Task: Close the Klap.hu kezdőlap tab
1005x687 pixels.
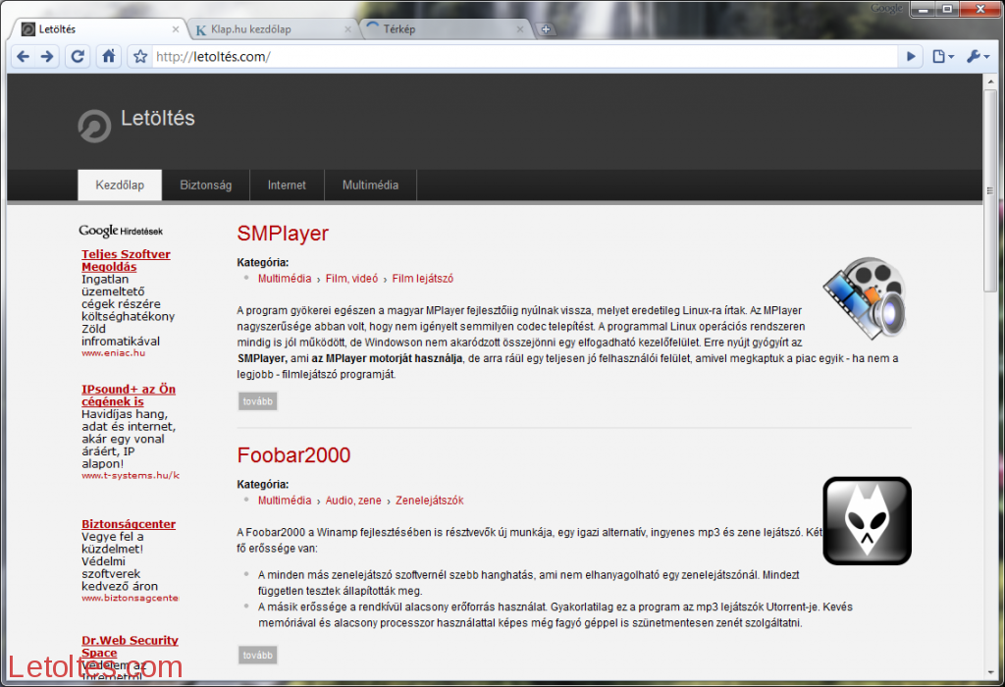Action: pyautogui.click(x=348, y=29)
